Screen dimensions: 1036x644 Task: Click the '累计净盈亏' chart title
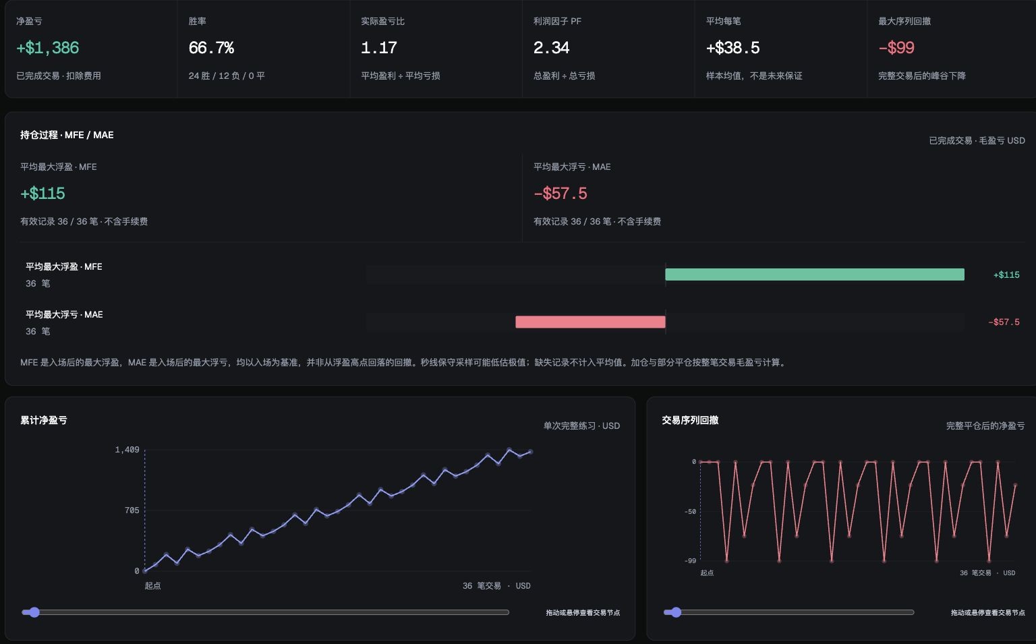tap(44, 420)
